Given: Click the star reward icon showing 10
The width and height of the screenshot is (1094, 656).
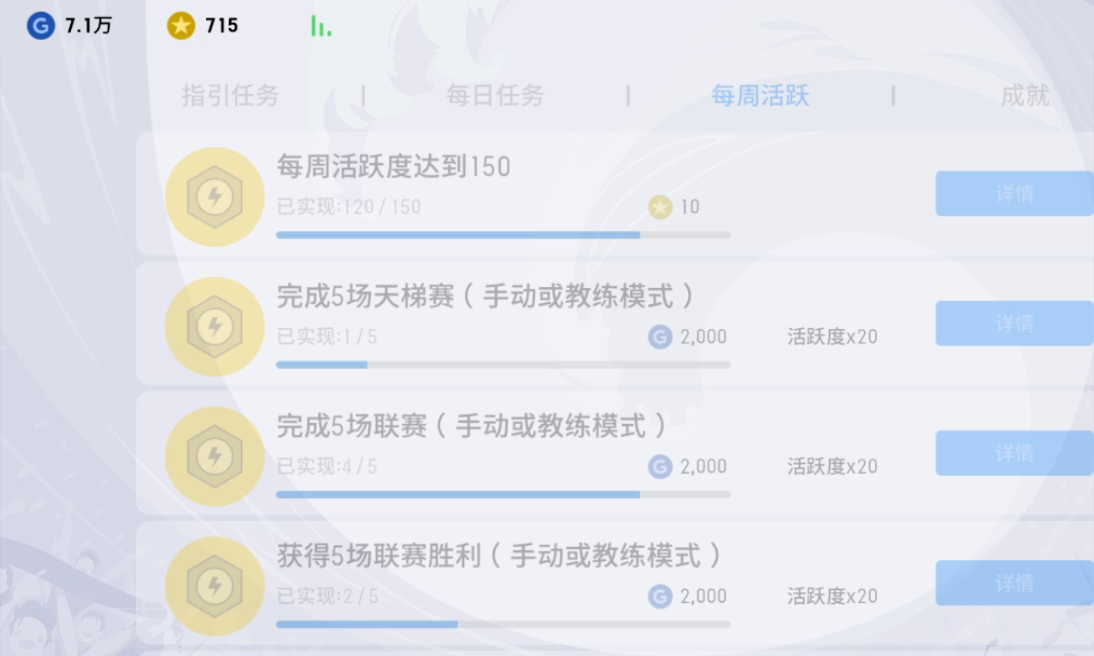Looking at the screenshot, I should [660, 207].
